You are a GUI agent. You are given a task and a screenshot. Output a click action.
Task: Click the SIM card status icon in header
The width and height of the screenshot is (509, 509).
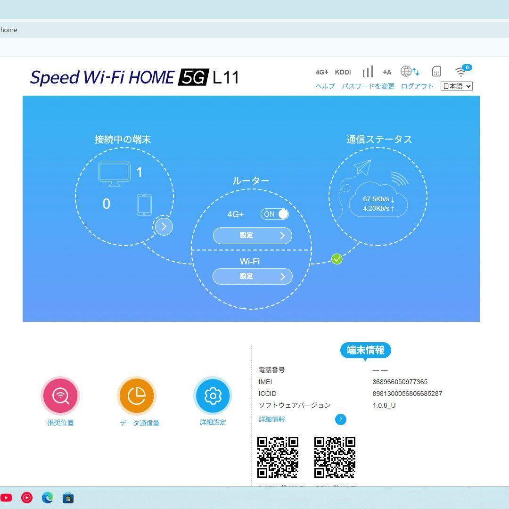click(x=436, y=71)
